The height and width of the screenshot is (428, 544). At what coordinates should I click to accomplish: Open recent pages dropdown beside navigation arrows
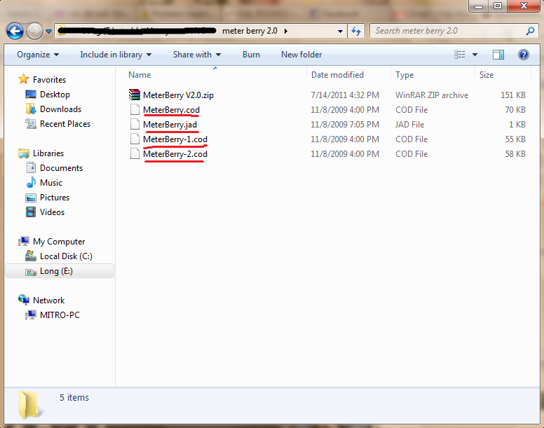[x=48, y=32]
